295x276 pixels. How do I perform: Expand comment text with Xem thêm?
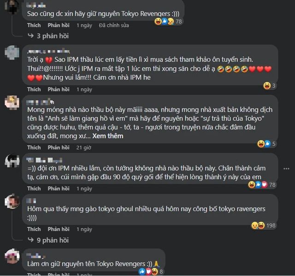[108, 136]
